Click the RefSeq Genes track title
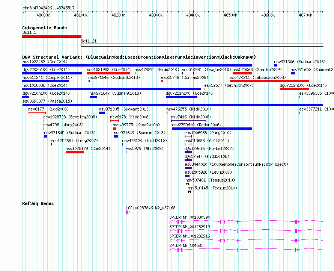 (38, 203)
